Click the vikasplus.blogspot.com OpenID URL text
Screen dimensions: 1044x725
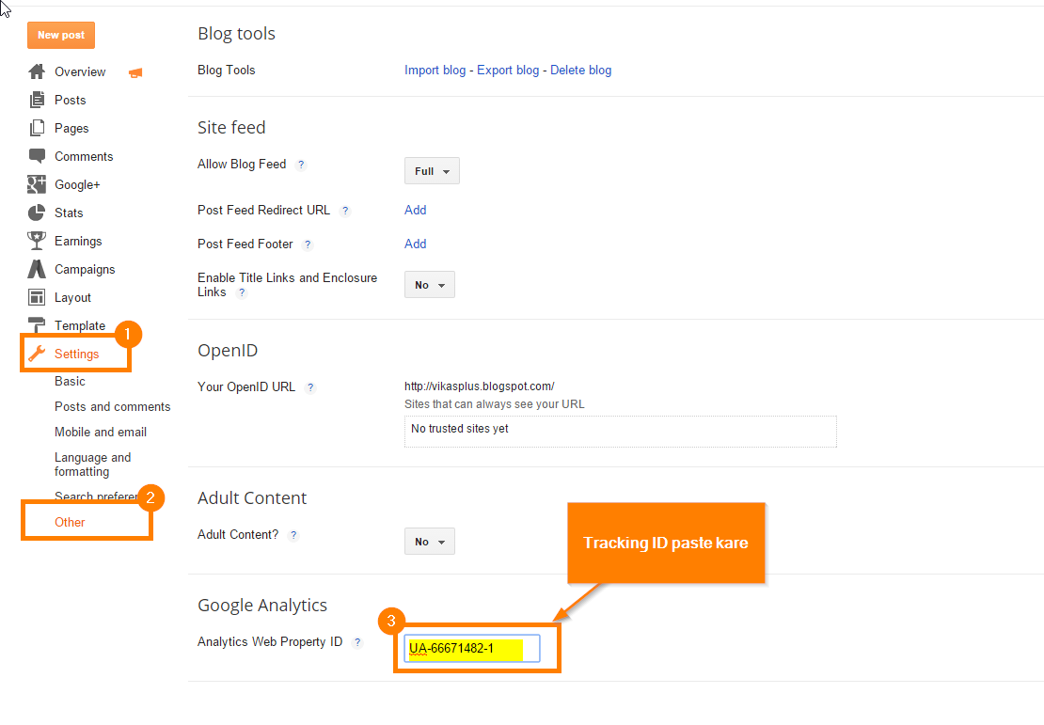click(x=480, y=386)
